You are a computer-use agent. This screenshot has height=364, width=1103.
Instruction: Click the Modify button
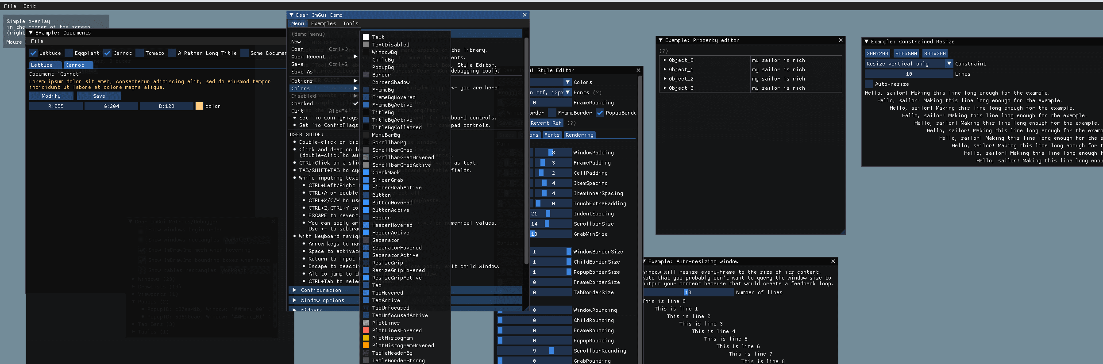pyautogui.click(x=51, y=96)
